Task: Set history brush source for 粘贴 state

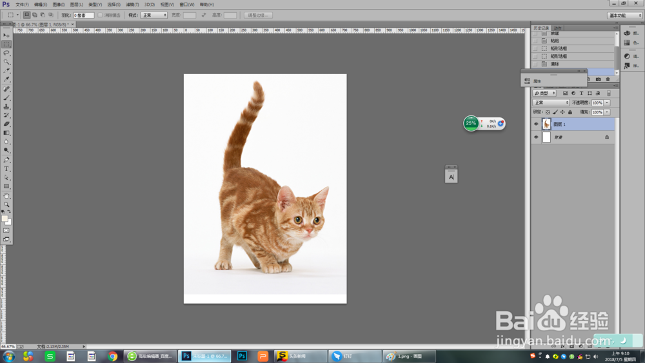Action: [x=535, y=41]
